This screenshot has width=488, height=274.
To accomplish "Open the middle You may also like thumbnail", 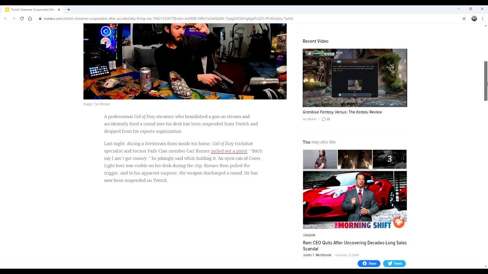I will (355, 159).
